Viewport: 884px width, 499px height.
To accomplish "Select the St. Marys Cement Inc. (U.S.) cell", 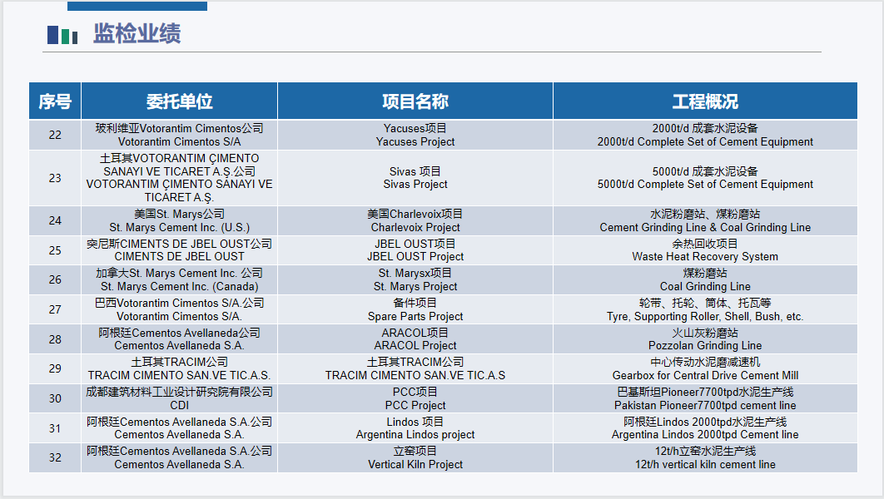I will pyautogui.click(x=179, y=220).
